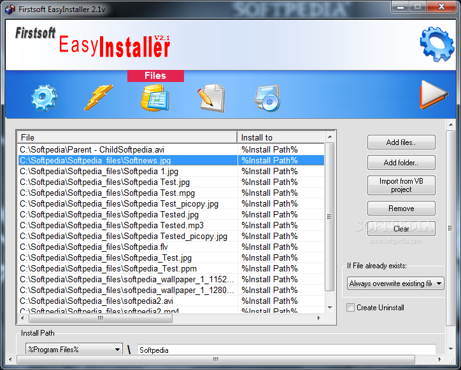This screenshot has width=461, height=370.
Task: Select the softpedia_wallpaper_1_1280... row
Action: (171, 291)
